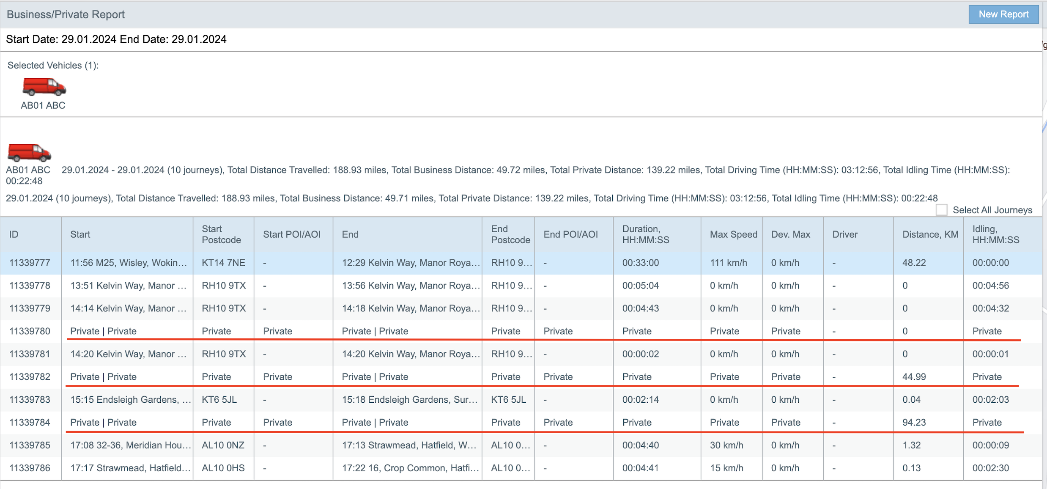Viewport: 1047px width, 489px height.
Task: Select journey row 11339777
Action: coord(30,263)
